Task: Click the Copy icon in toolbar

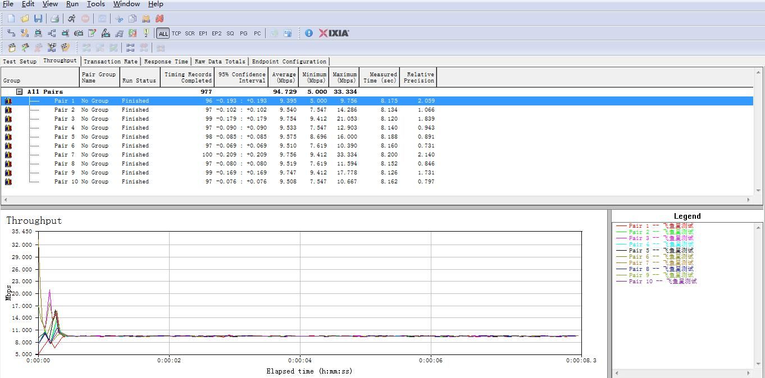Action: tap(133, 19)
